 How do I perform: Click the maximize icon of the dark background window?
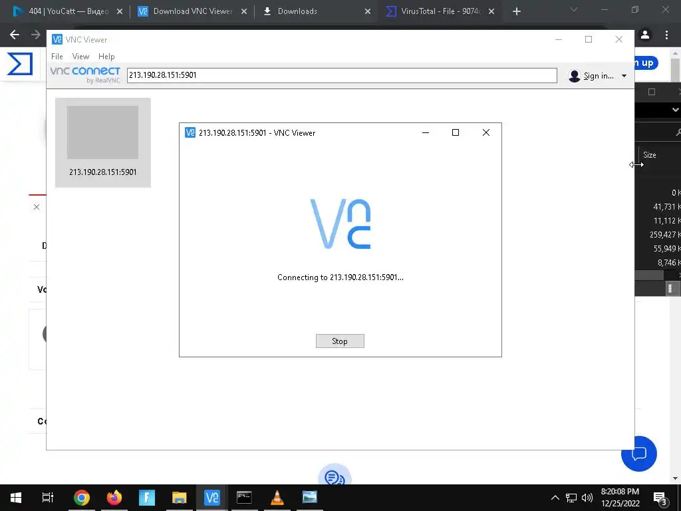652,92
